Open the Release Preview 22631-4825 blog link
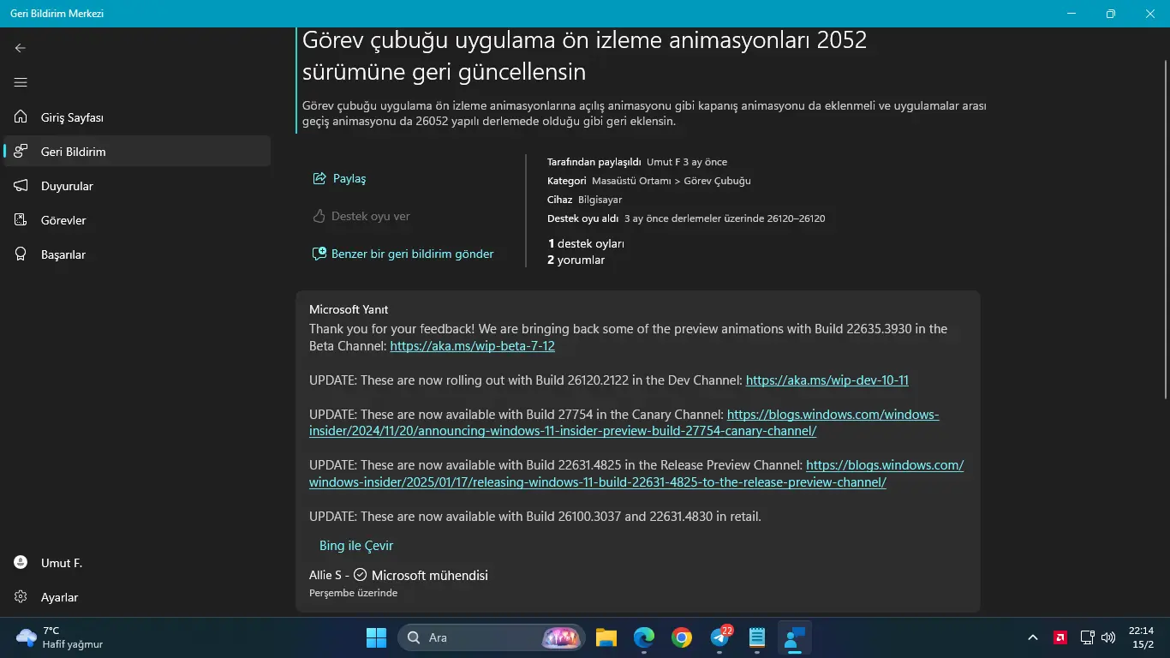Screen dimensions: 1170x658 point(636,474)
